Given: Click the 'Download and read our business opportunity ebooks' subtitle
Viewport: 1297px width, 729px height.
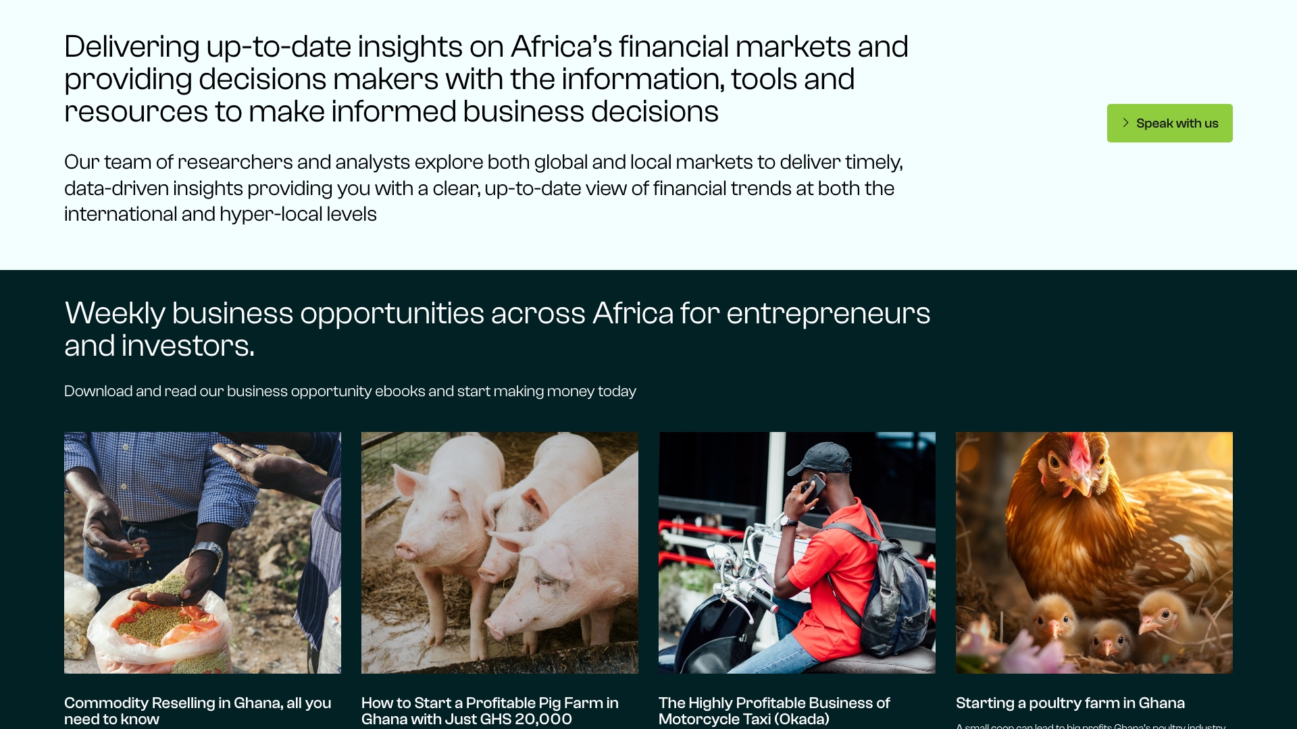Looking at the screenshot, I should (x=350, y=391).
